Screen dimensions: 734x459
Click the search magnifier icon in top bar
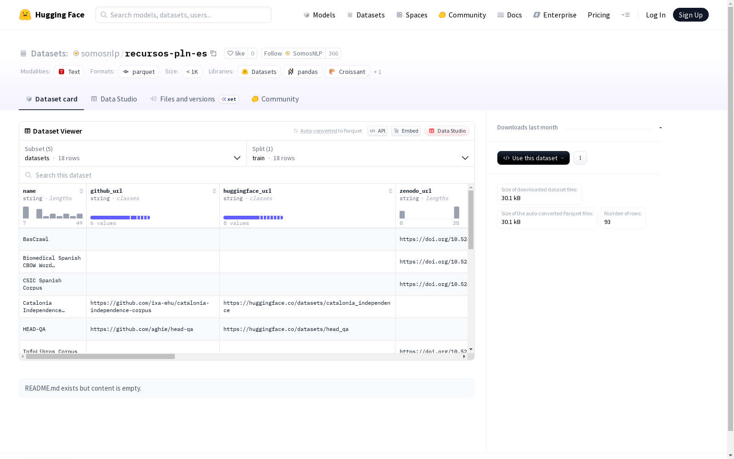pos(104,15)
